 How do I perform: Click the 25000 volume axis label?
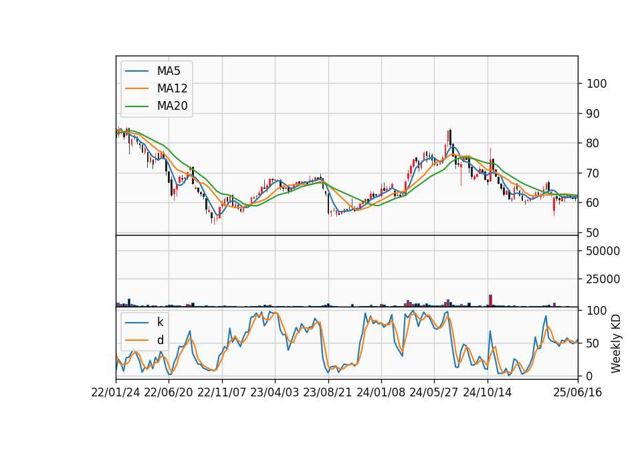tap(603, 279)
